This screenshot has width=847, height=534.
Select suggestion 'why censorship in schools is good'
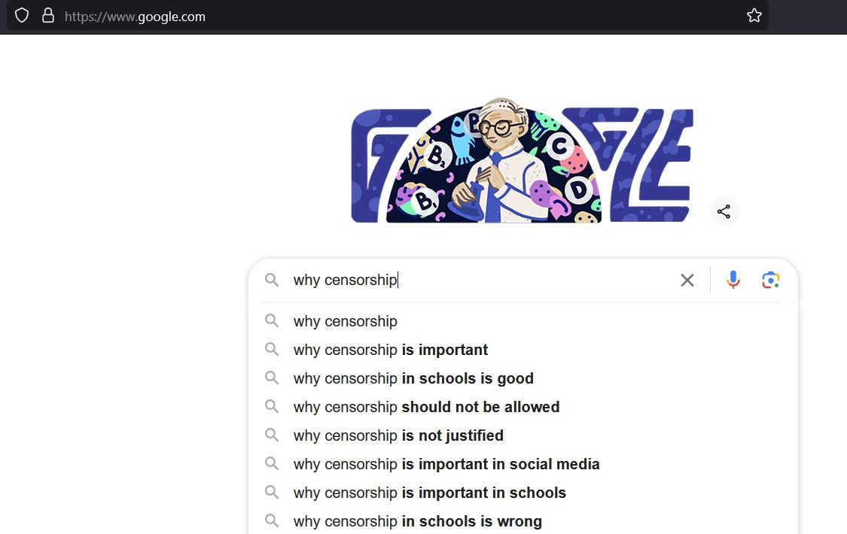(x=413, y=378)
